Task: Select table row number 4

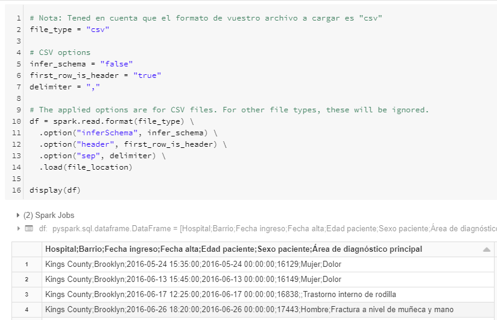Action: pos(27,310)
